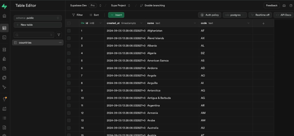Open the name column header menu
Image resolution: width=294 pixels, height=136 pixels.
point(195,23)
